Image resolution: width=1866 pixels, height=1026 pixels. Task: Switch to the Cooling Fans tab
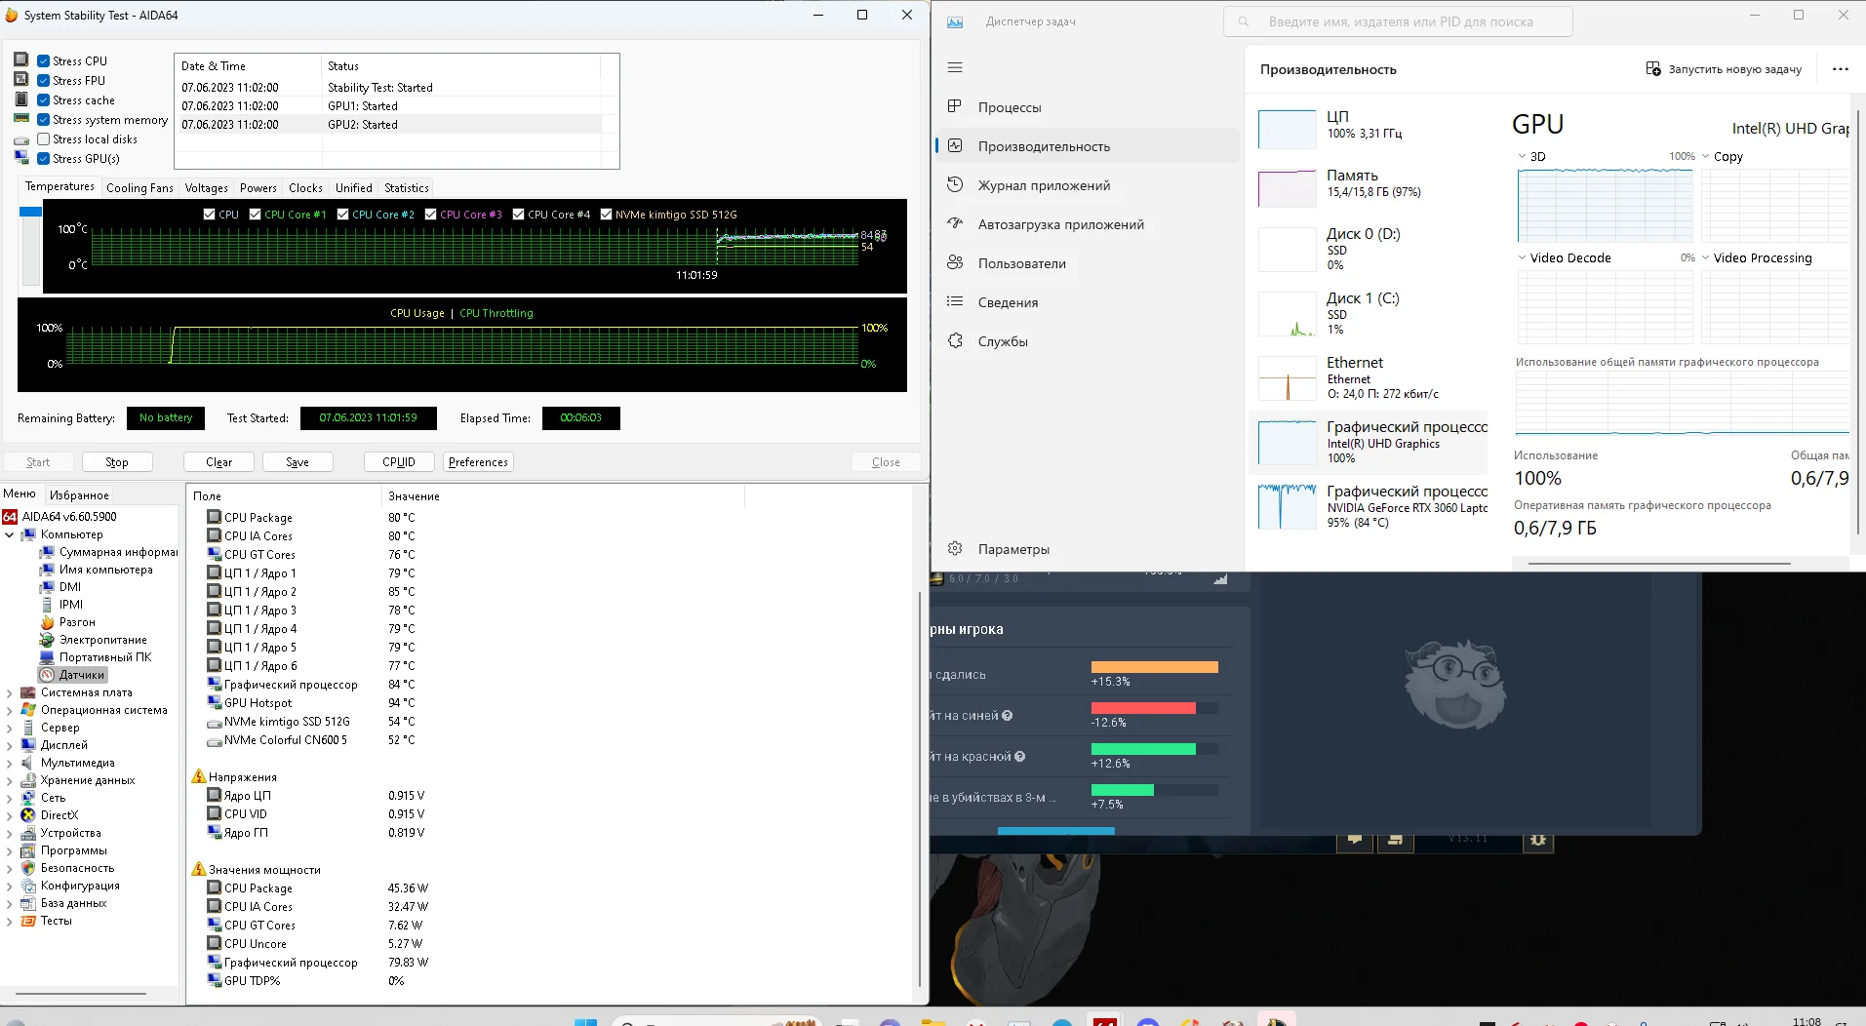(x=139, y=188)
